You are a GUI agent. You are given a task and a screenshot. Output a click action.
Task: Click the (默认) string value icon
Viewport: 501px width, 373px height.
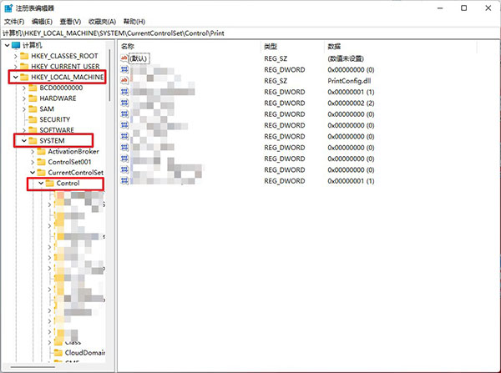(125, 59)
